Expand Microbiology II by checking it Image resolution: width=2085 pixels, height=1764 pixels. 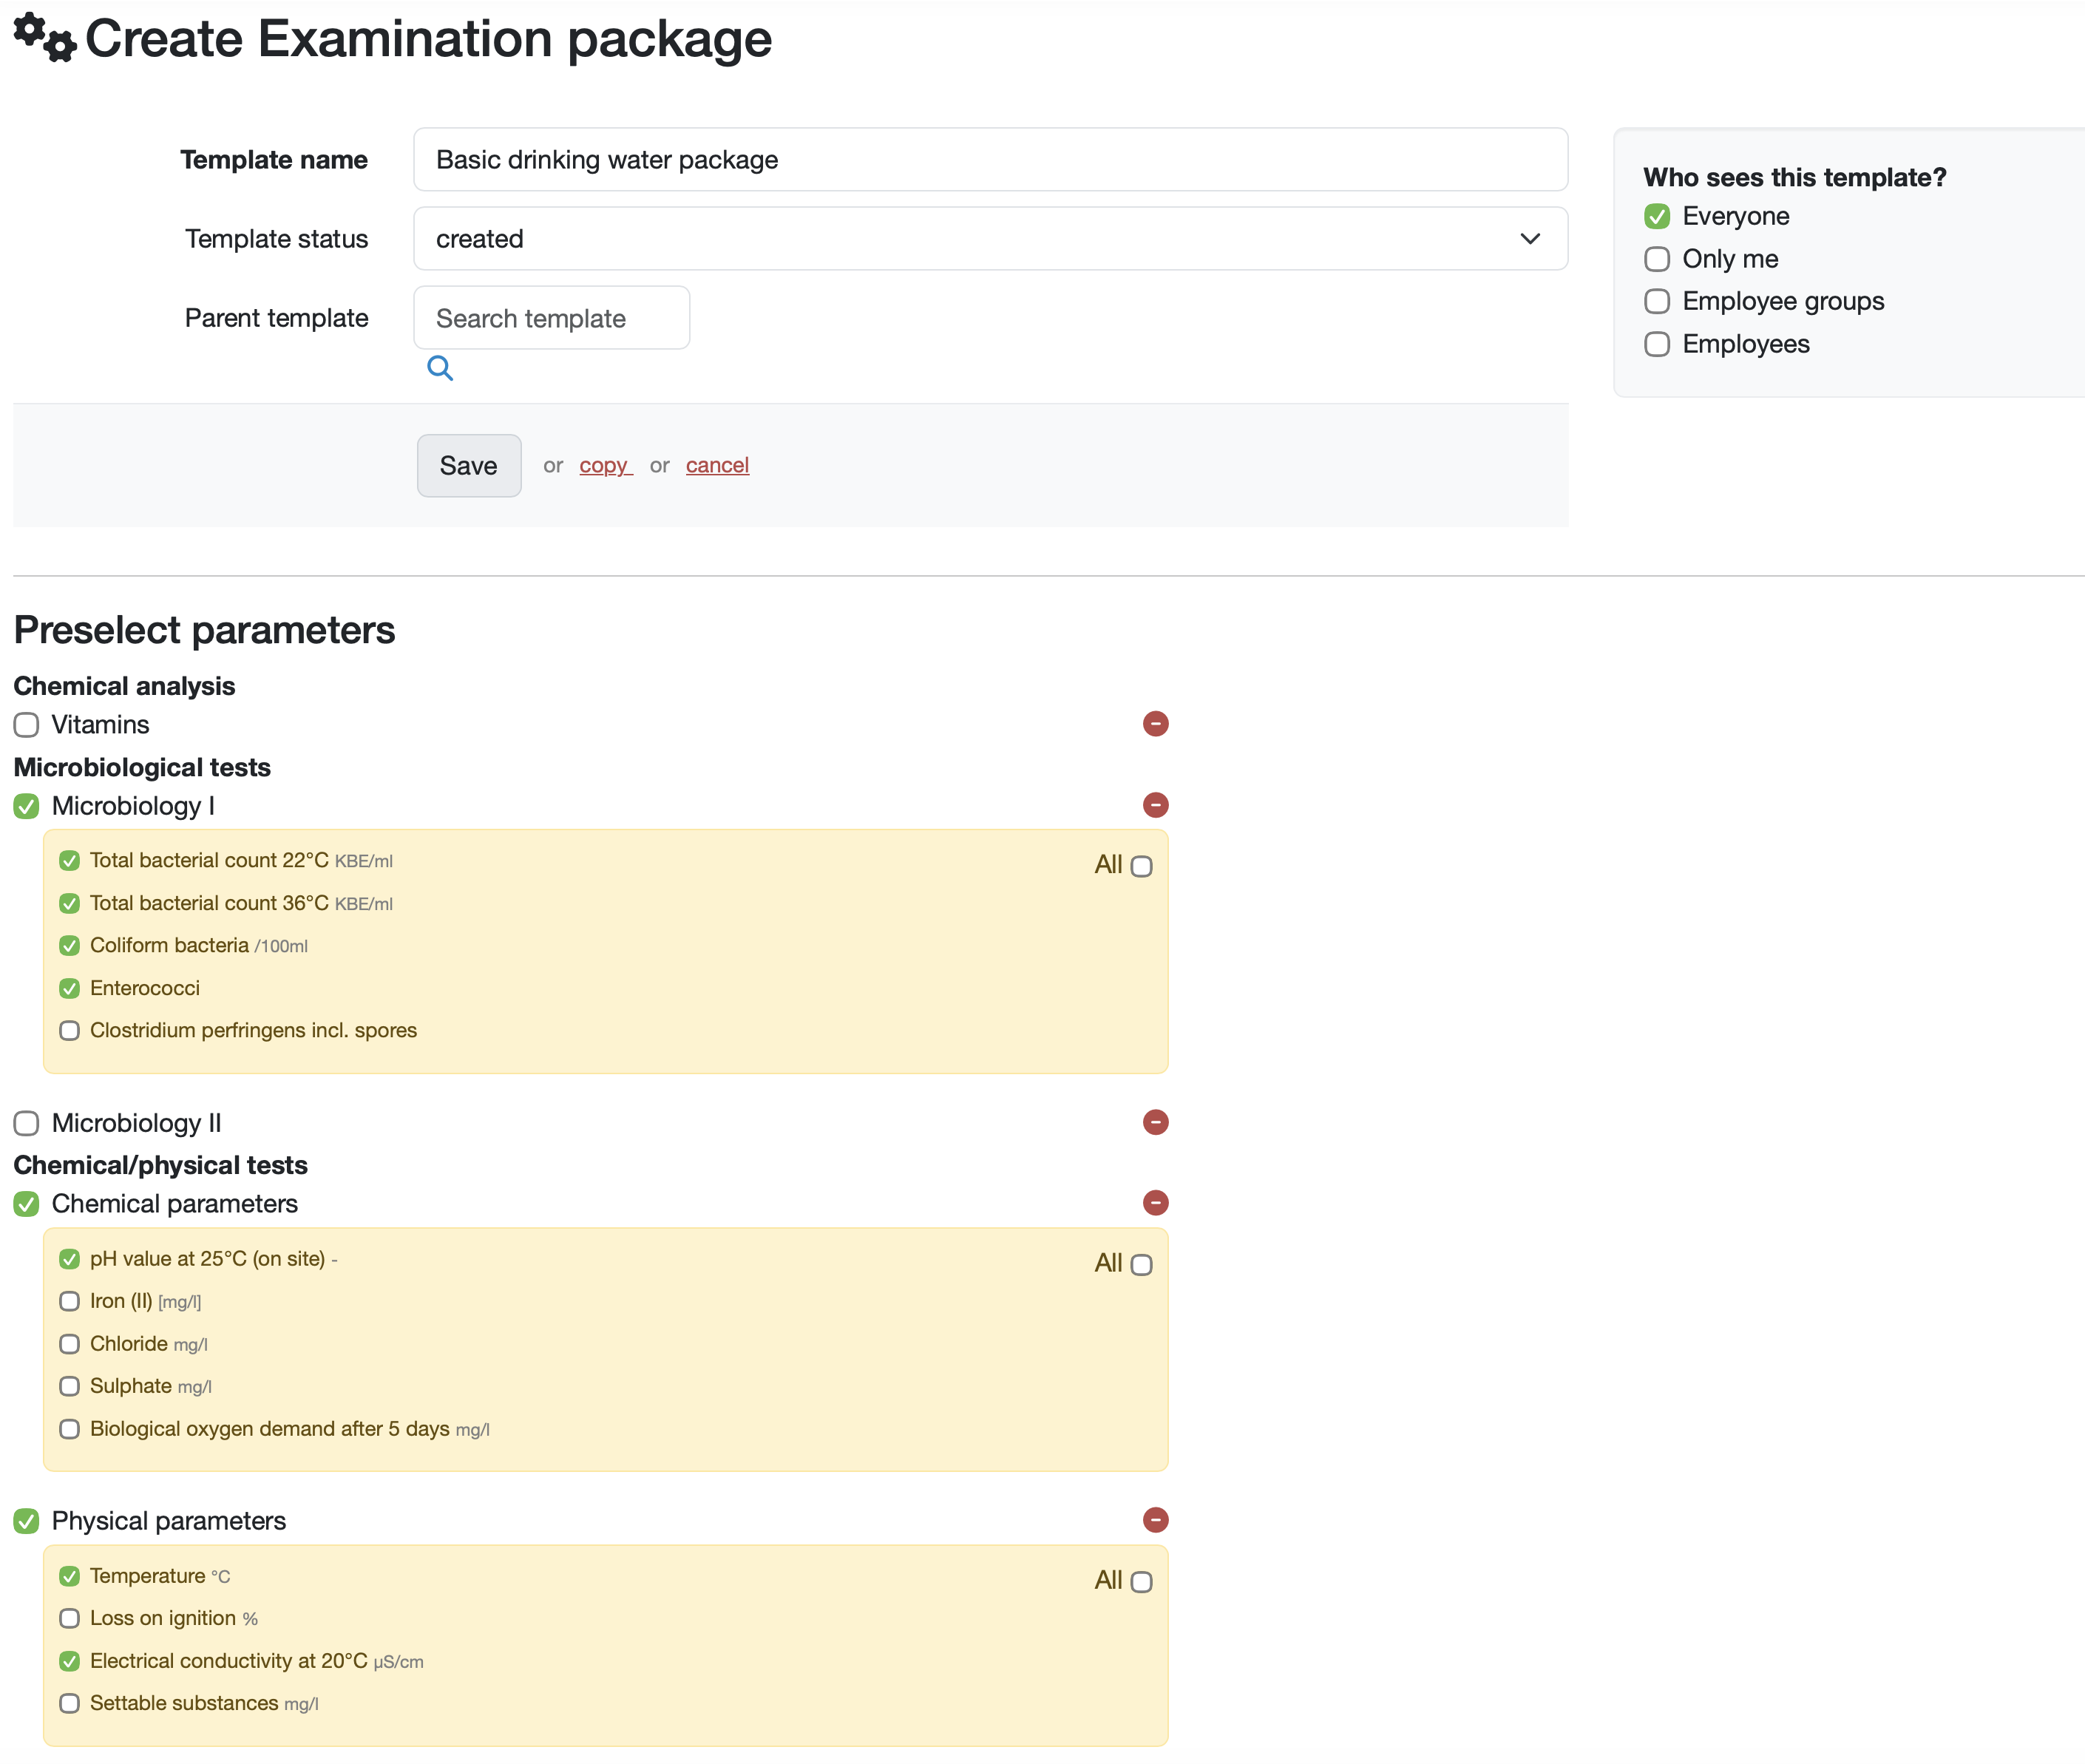tap(27, 1123)
